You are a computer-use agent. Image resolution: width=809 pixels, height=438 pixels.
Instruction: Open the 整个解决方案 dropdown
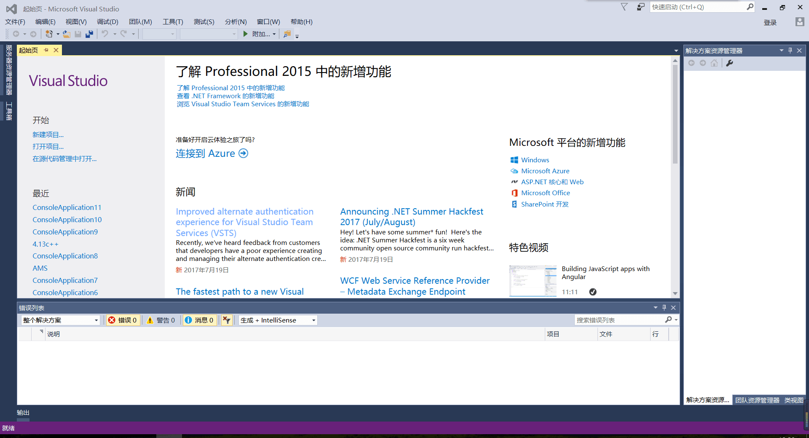(96, 320)
